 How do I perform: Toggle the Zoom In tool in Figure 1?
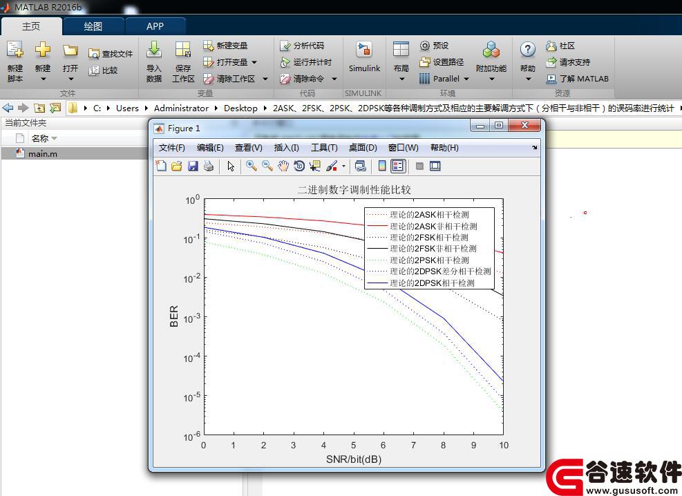[x=251, y=166]
